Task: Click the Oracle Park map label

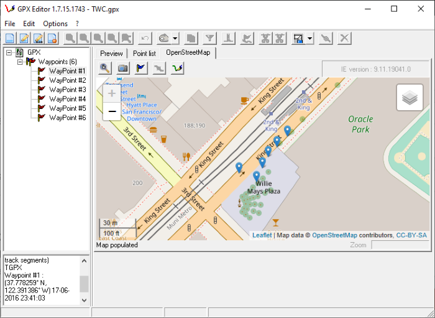Action: (x=360, y=124)
